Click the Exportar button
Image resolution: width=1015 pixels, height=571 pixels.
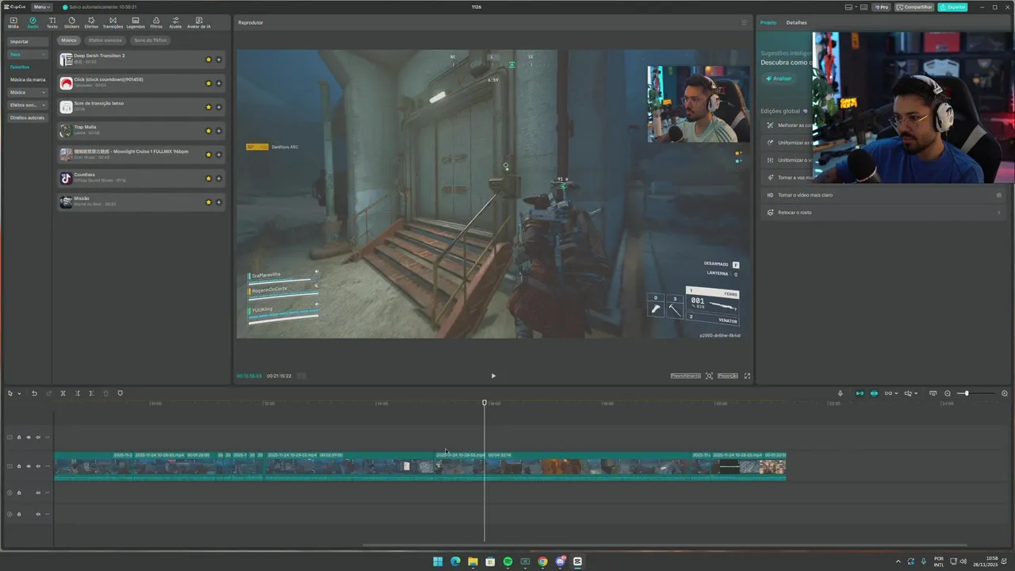[952, 7]
